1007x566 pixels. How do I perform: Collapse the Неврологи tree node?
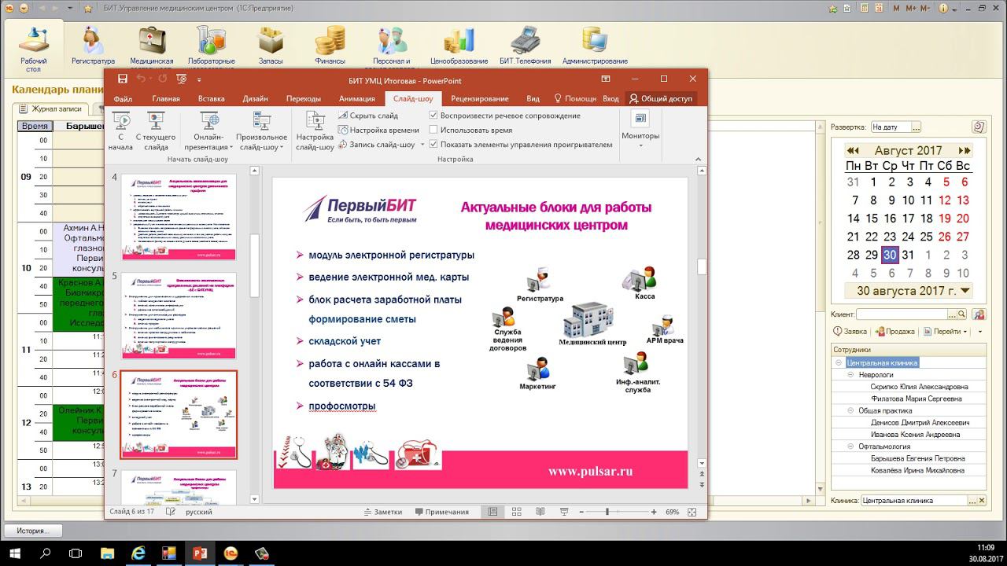(850, 375)
